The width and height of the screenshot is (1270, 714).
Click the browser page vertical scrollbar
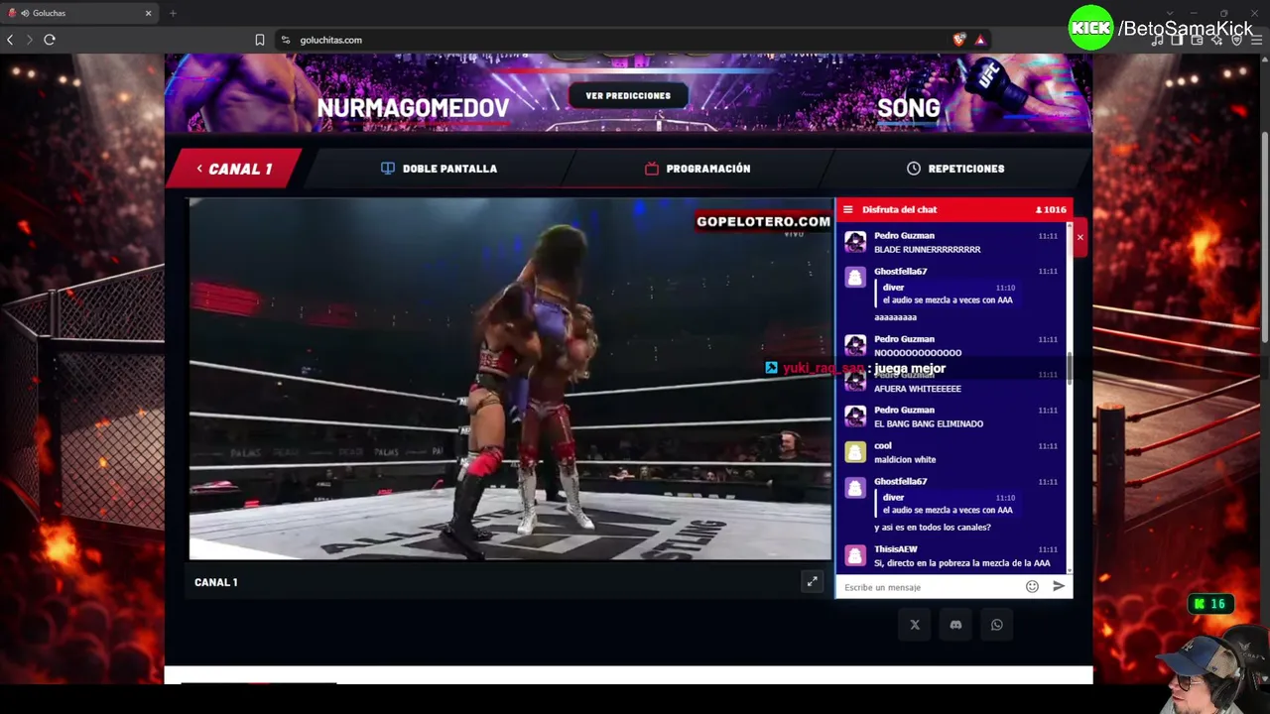click(x=1265, y=238)
